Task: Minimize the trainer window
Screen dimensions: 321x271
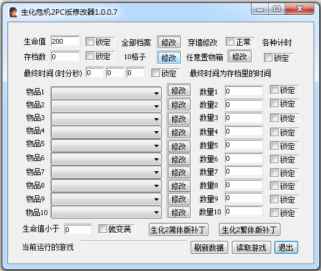Action: [260, 9]
